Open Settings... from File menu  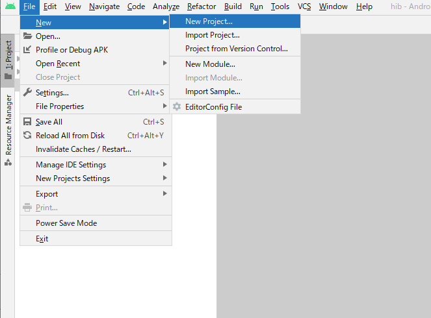(94, 92)
